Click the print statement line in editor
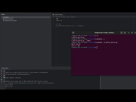Viewport: 136px width, 102px height. tap(70, 26)
